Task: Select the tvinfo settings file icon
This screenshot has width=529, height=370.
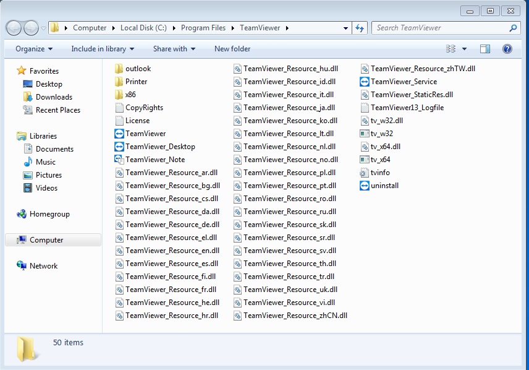Action: 364,173
